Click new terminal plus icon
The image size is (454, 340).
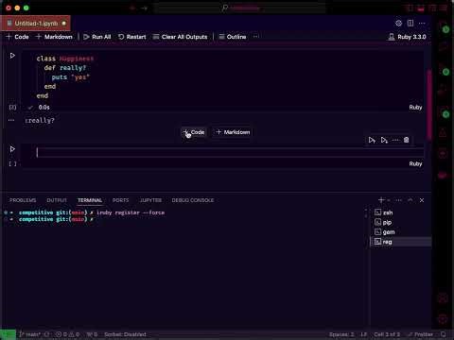381,200
